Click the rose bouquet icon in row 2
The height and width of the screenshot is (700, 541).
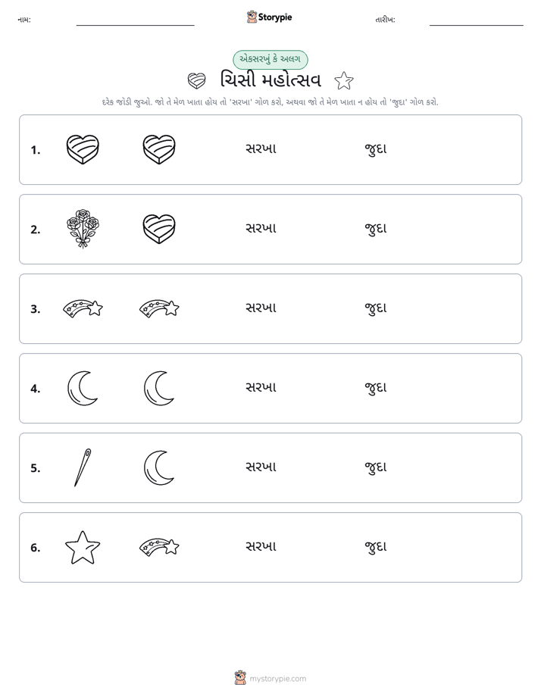click(x=83, y=228)
